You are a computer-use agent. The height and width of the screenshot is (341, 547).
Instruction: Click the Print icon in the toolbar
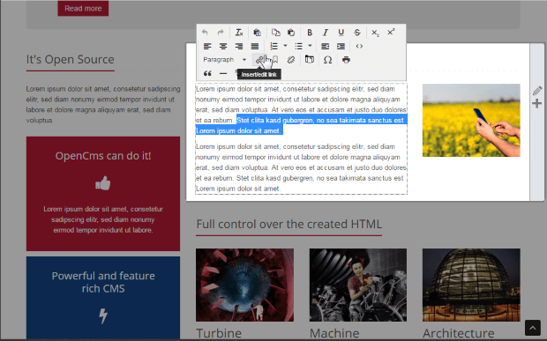click(x=346, y=60)
